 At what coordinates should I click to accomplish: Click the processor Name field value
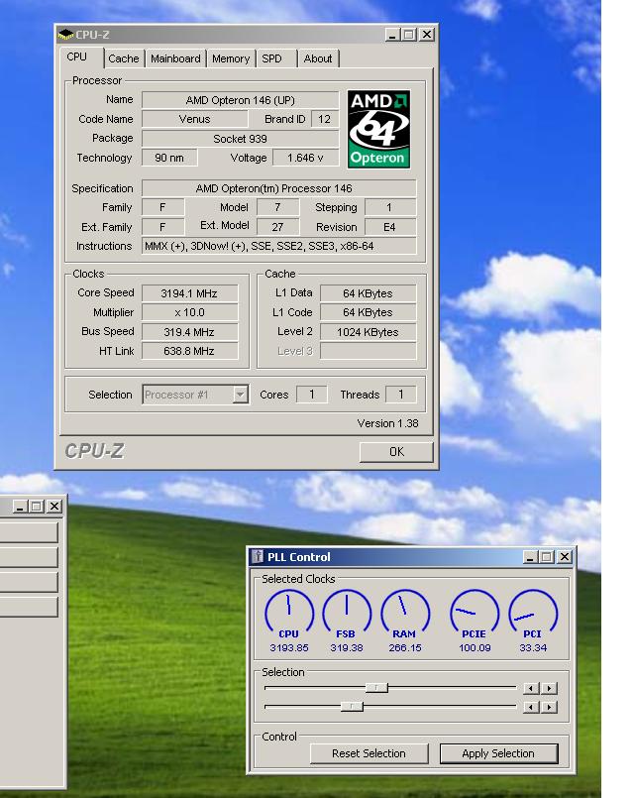(240, 100)
